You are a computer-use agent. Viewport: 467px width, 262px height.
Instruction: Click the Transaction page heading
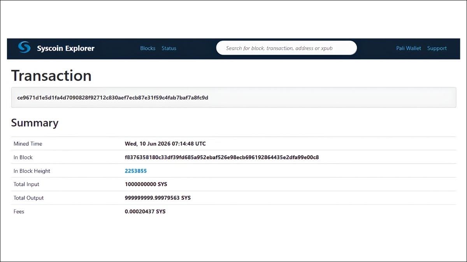51,76
